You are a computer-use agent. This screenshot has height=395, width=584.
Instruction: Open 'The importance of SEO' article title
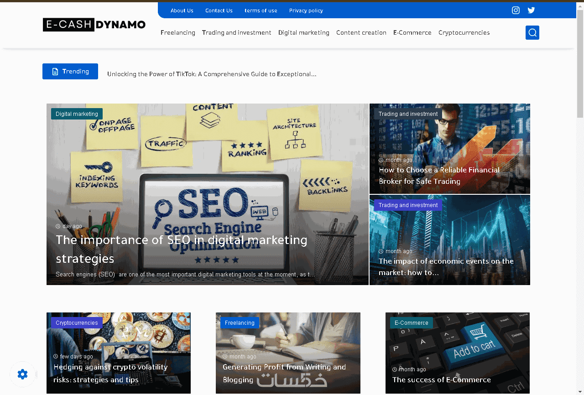tap(182, 249)
